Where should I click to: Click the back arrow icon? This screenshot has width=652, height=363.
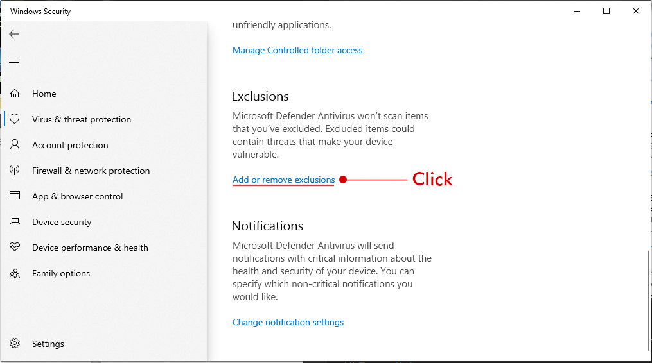point(14,34)
